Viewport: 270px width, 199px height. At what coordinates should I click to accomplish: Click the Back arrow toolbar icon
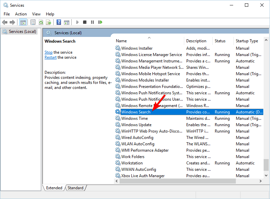[5, 22]
